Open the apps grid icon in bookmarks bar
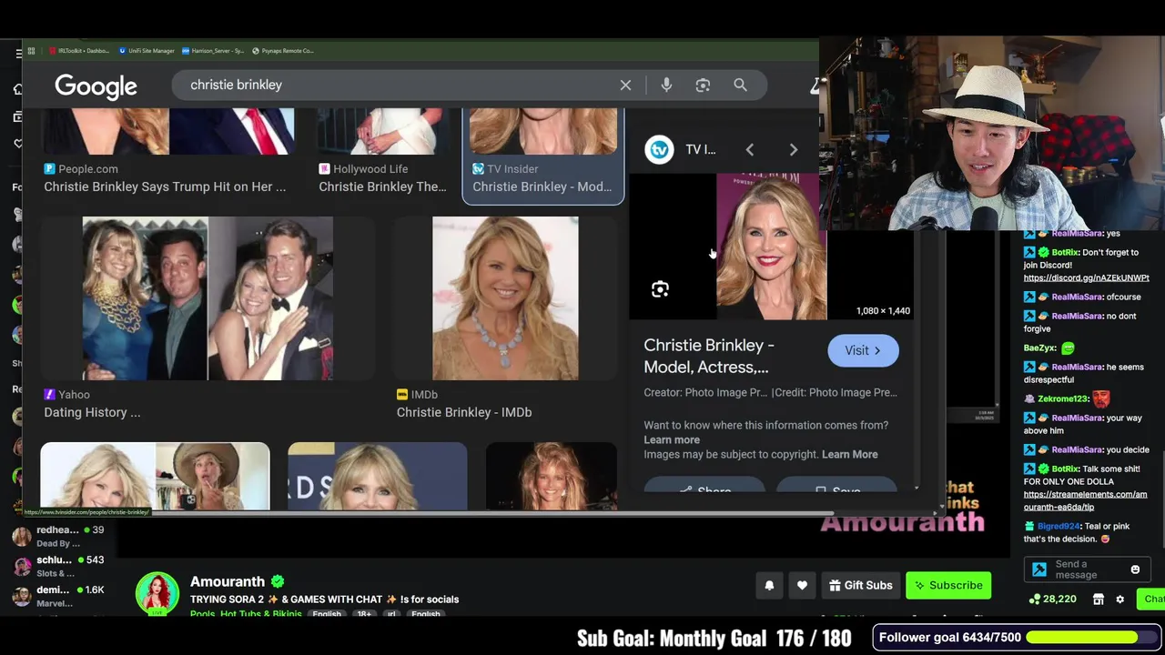Image resolution: width=1165 pixels, height=655 pixels. 31,51
